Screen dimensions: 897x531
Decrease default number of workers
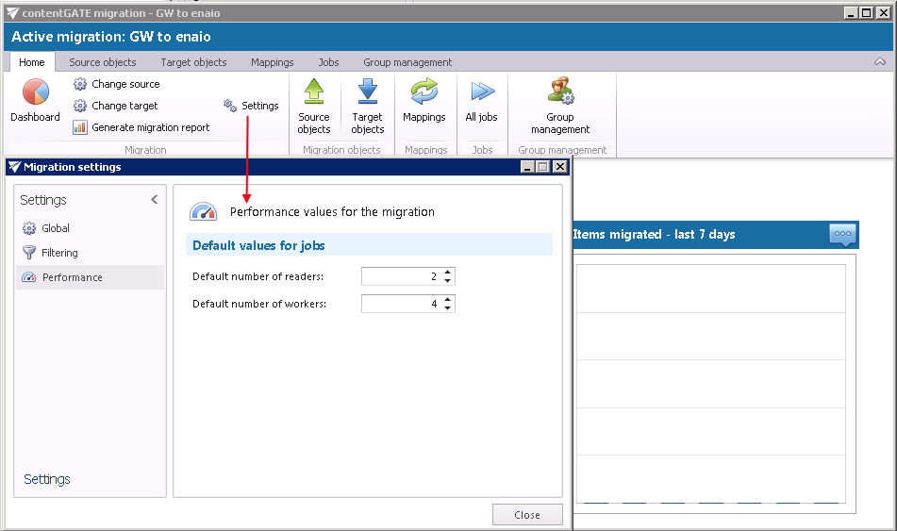tap(448, 308)
